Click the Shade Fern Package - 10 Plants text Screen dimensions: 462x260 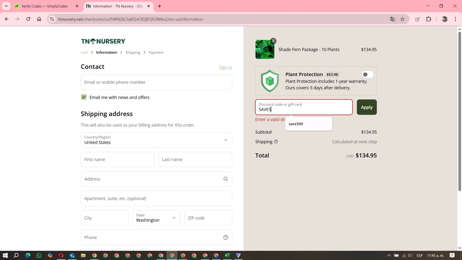(309, 49)
